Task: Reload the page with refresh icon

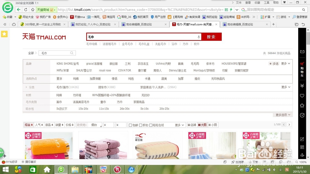Action: click(x=26, y=10)
